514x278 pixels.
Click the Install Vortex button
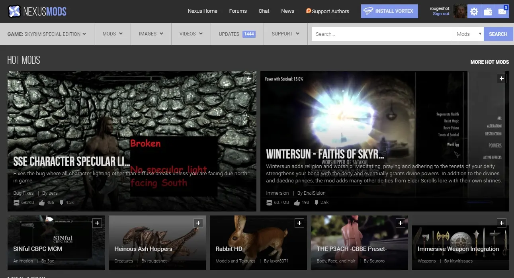pyautogui.click(x=389, y=11)
